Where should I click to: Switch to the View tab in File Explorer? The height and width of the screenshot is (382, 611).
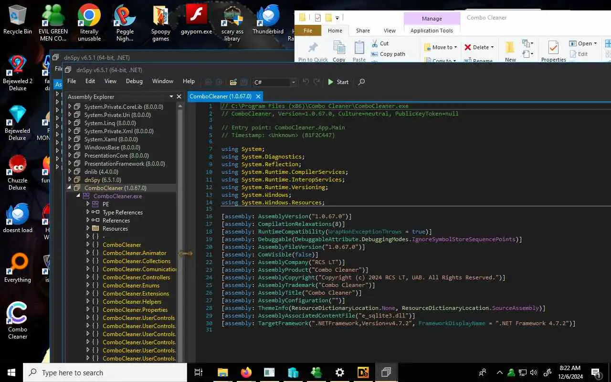pyautogui.click(x=390, y=31)
